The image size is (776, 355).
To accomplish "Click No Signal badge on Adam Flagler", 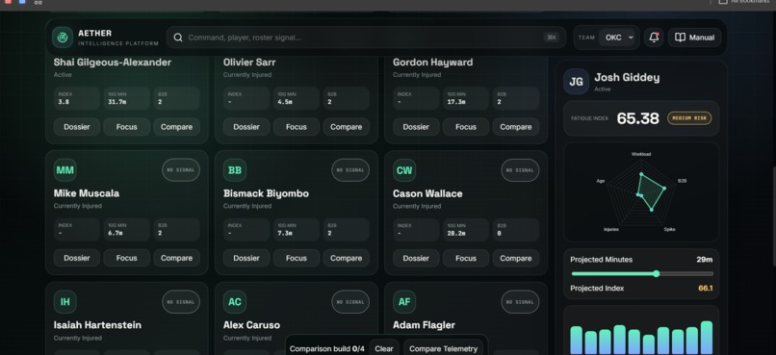I will [x=520, y=301].
